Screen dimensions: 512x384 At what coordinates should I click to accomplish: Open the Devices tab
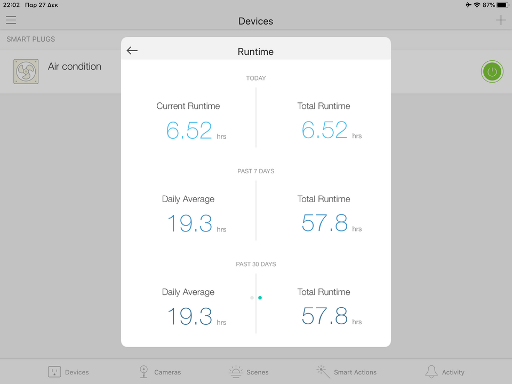(68, 372)
